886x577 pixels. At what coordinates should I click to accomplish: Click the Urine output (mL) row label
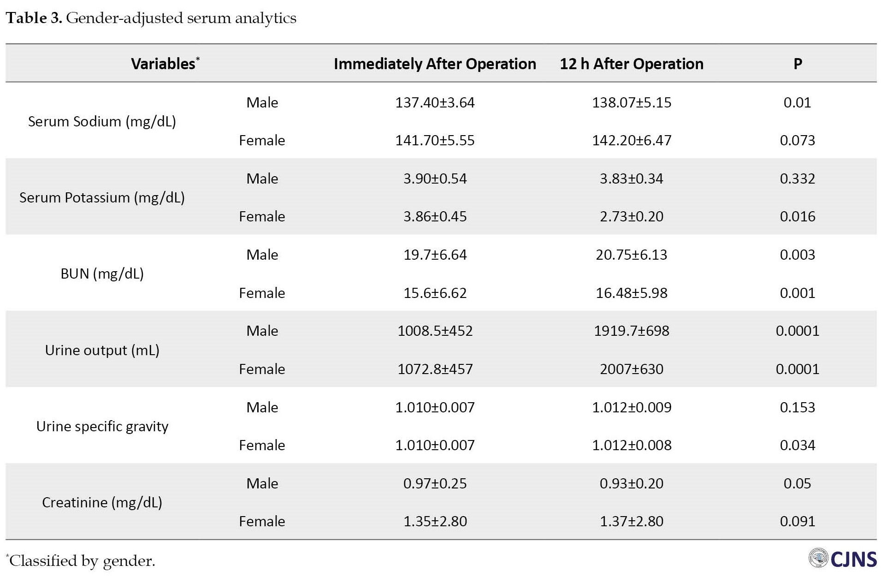[x=102, y=350]
